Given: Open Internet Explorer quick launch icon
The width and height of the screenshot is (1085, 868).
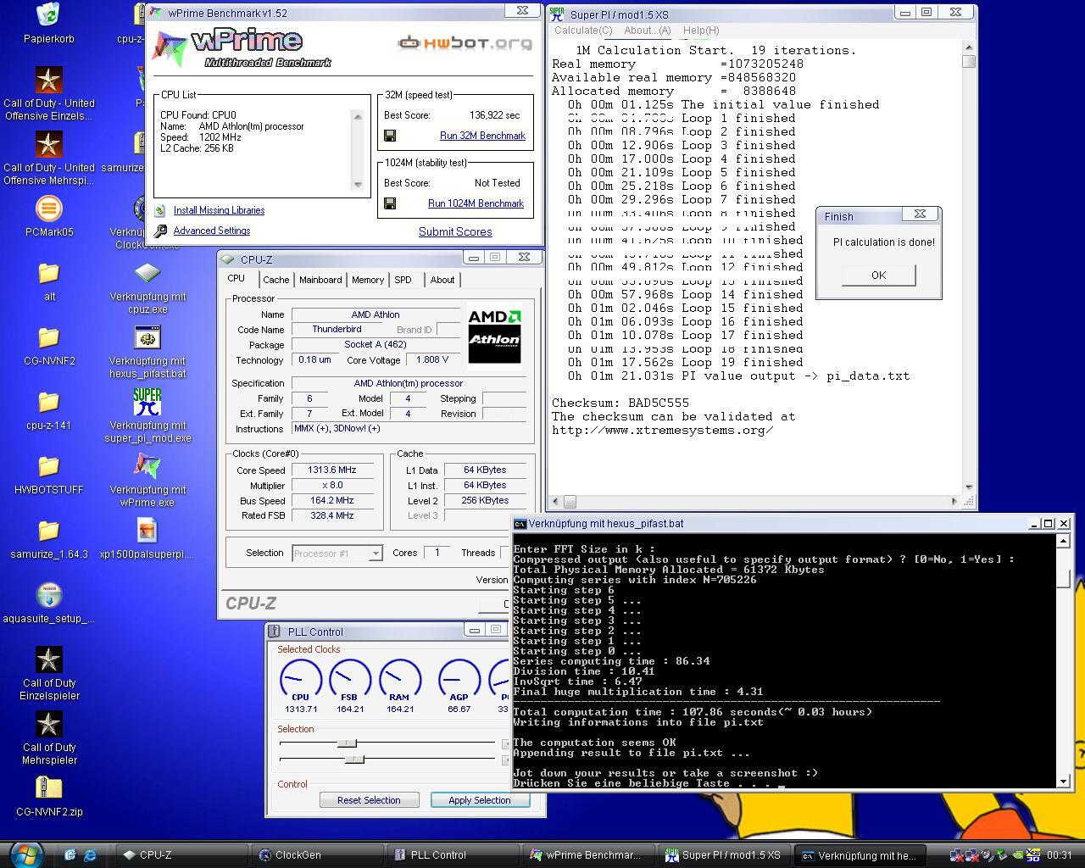Looking at the screenshot, I should (89, 855).
